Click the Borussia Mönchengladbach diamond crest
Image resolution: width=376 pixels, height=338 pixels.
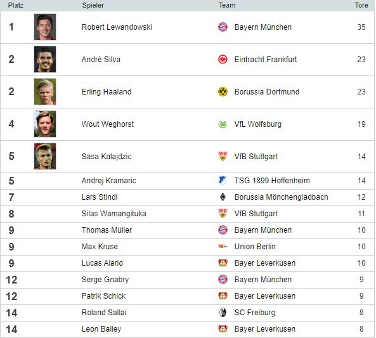point(223,197)
